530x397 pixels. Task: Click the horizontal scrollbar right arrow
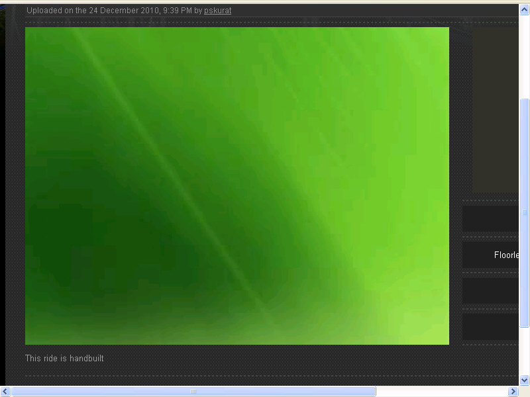pyautogui.click(x=513, y=391)
